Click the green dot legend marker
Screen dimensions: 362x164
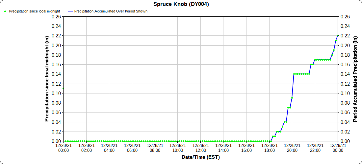coord(5,11)
